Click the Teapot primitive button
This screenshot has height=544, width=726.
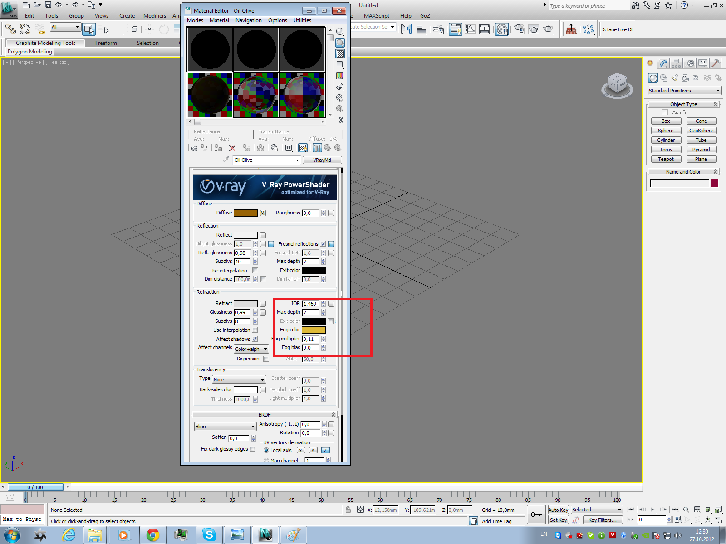(666, 159)
